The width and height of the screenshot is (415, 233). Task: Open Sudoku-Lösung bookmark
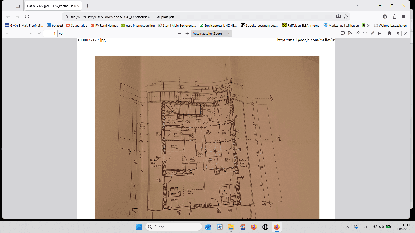coord(259,25)
